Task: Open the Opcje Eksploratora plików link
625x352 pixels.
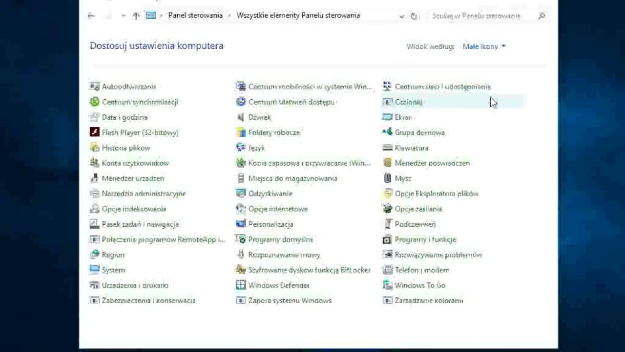Action: [437, 194]
